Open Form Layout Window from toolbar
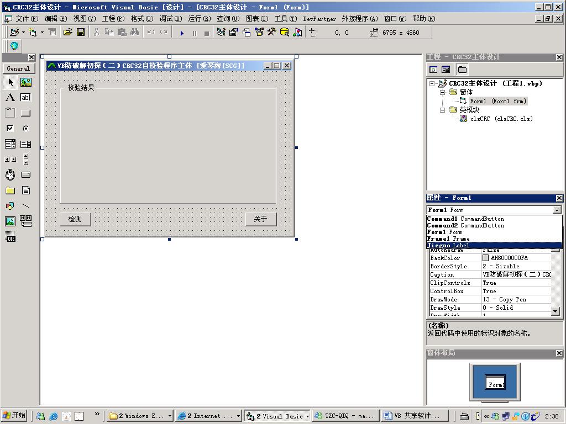 [x=247, y=33]
